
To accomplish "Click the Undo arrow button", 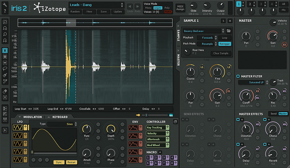I will point(130,6).
